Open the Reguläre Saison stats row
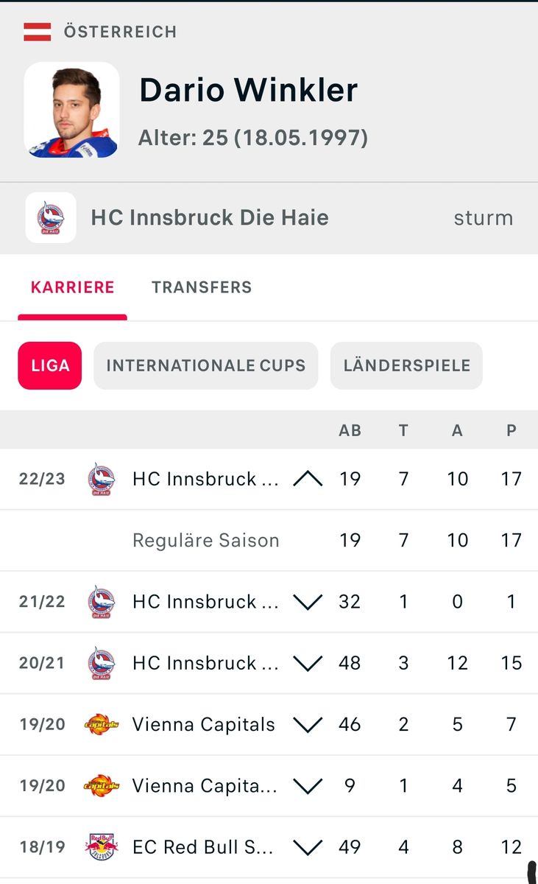The width and height of the screenshot is (538, 884). 206,540
